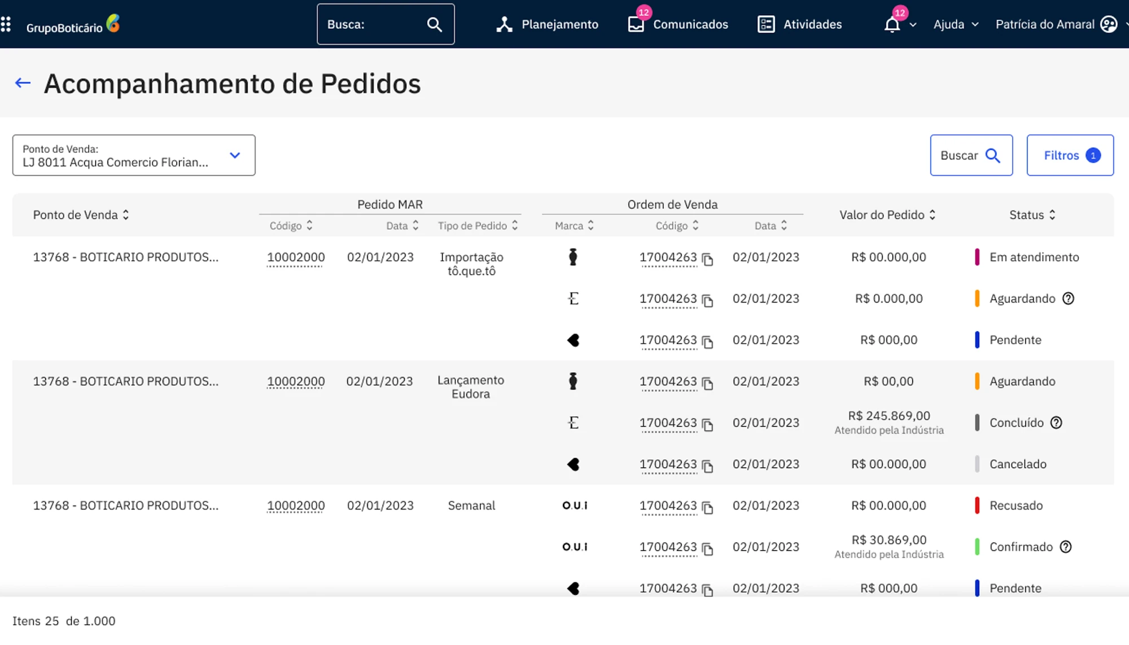This screenshot has width=1129, height=645.
Task: Click Boticário brand icon in Em atendimento row
Action: [573, 257]
